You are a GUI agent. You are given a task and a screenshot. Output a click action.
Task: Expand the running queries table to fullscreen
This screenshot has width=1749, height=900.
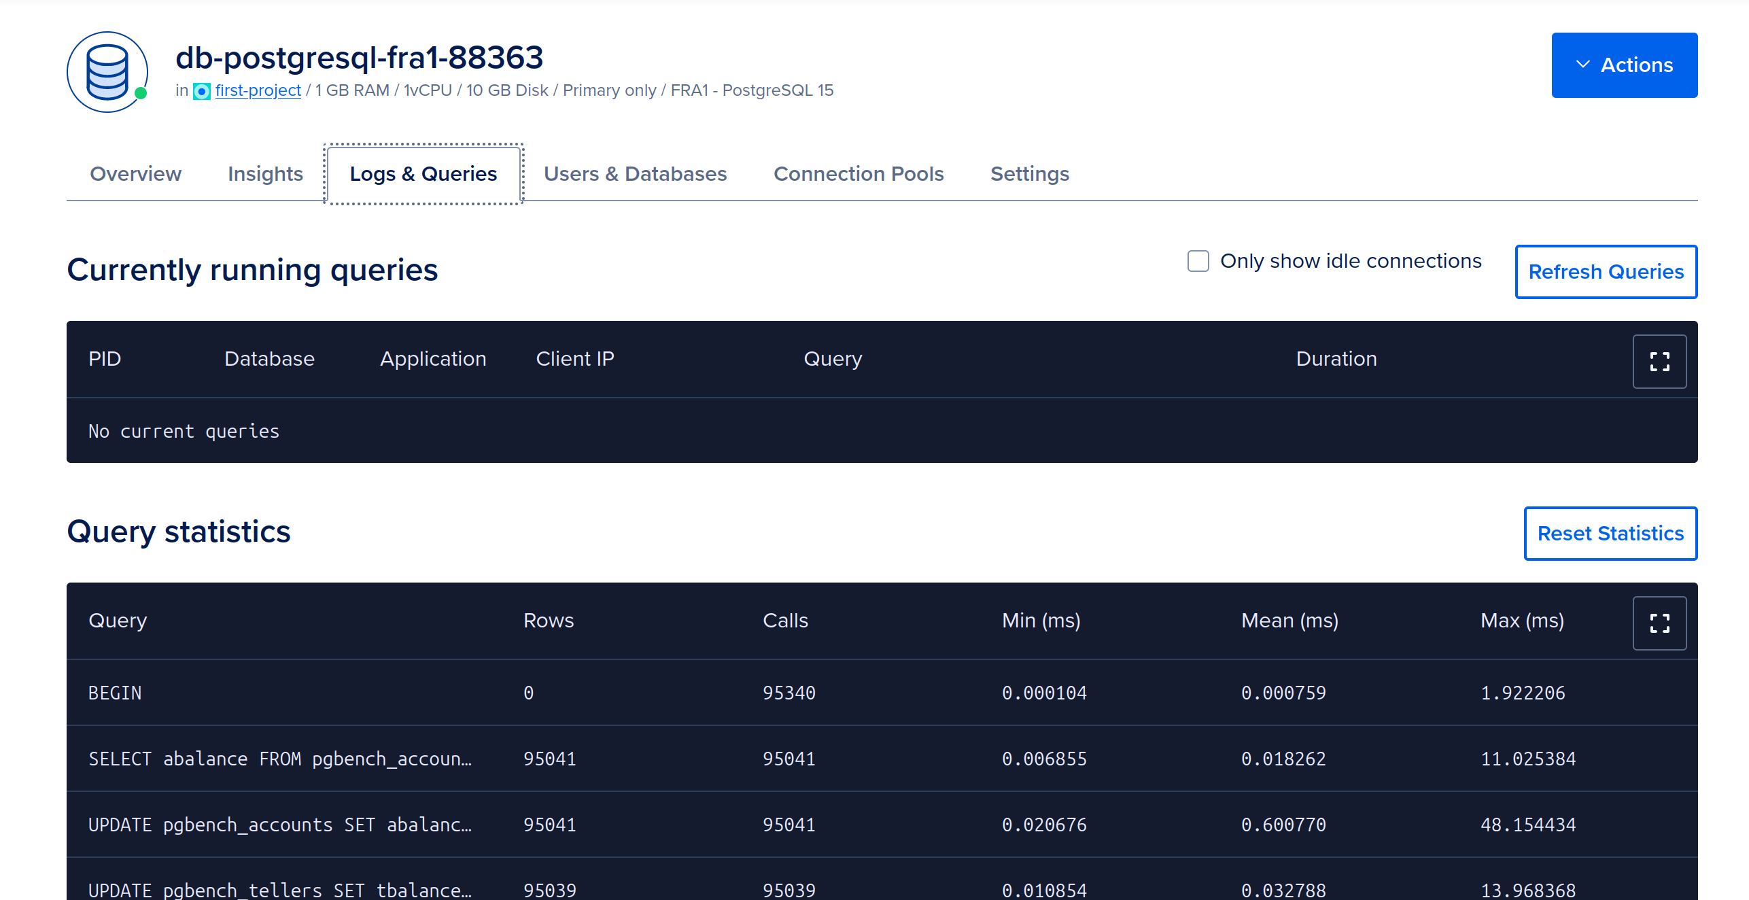point(1659,361)
